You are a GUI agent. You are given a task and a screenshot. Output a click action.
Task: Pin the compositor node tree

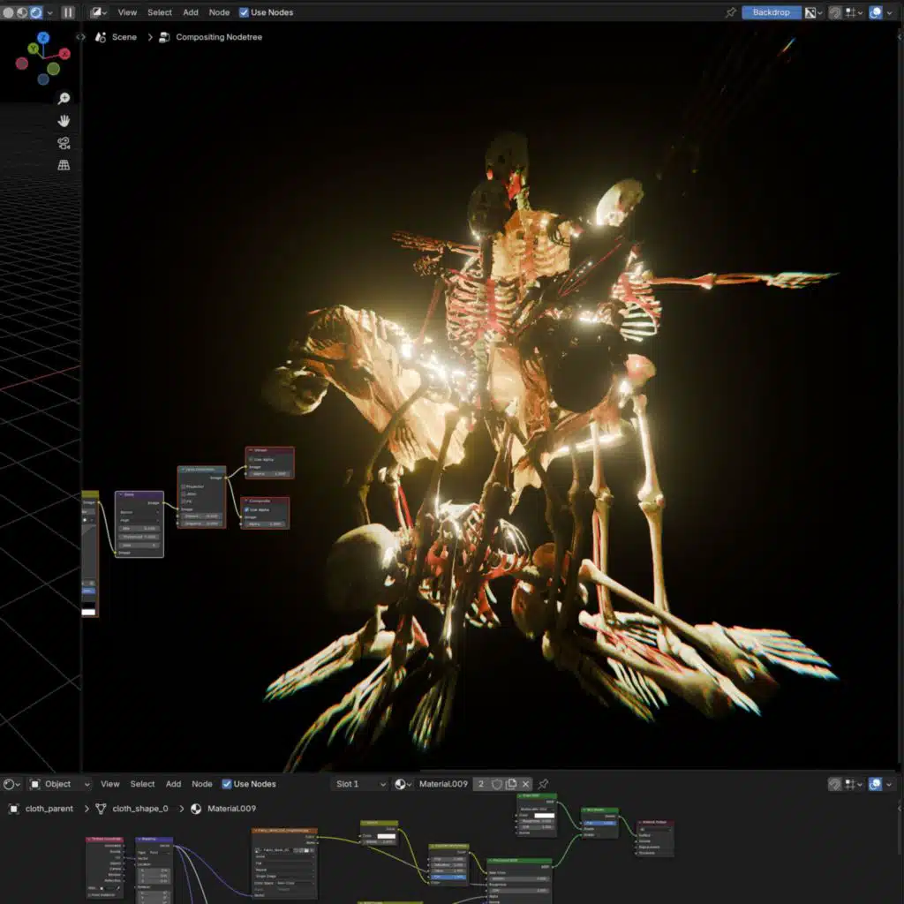(x=730, y=12)
